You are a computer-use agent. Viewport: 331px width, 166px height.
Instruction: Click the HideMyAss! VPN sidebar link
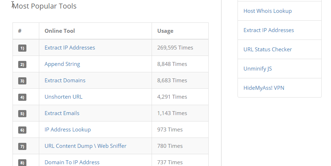tap(264, 88)
